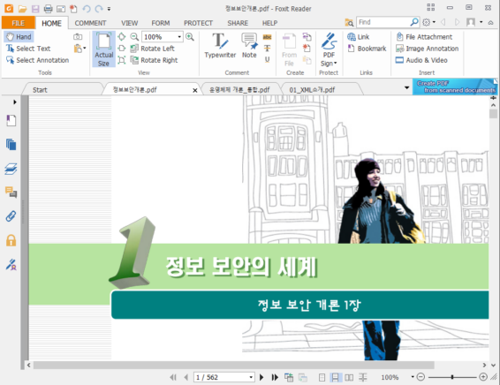Open the layers panel in sidebar
The width and height of the screenshot is (500, 385).
point(11,169)
